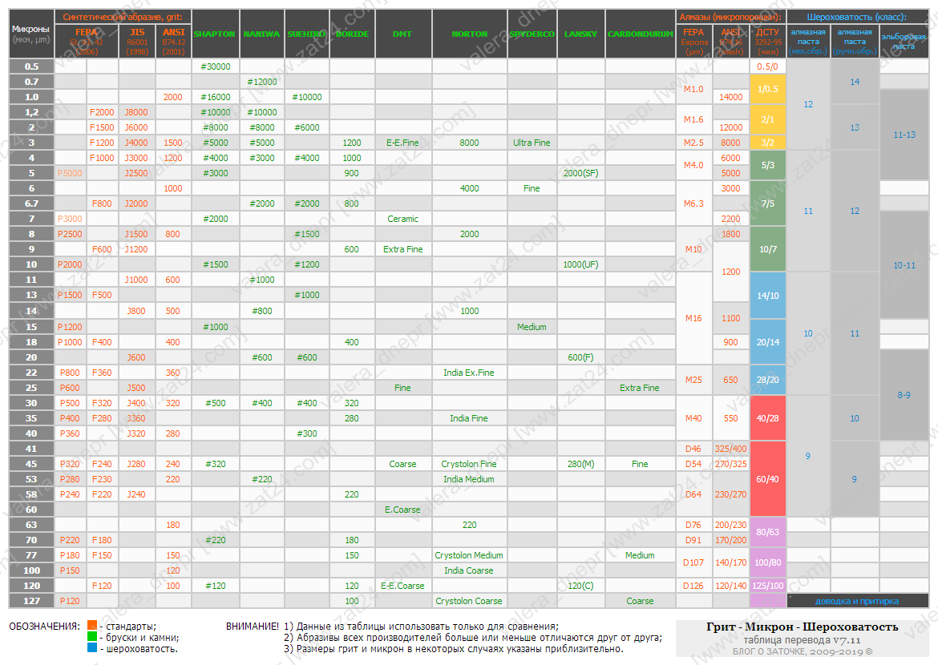Click the ANSI mesh 14000 cell
This screenshot has width=938, height=665.
coord(731,97)
